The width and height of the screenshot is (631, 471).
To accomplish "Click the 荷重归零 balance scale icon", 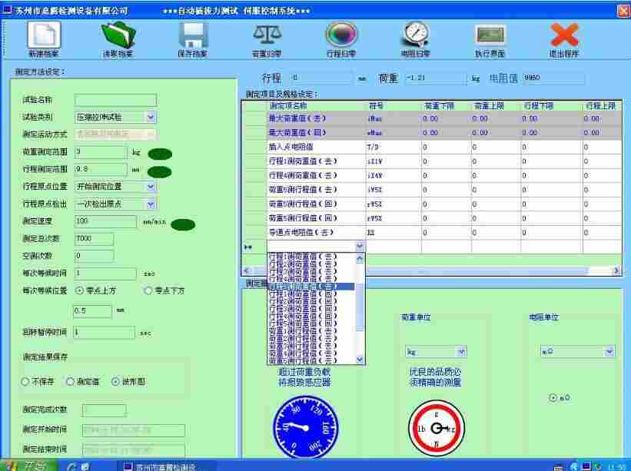I will pos(266,37).
